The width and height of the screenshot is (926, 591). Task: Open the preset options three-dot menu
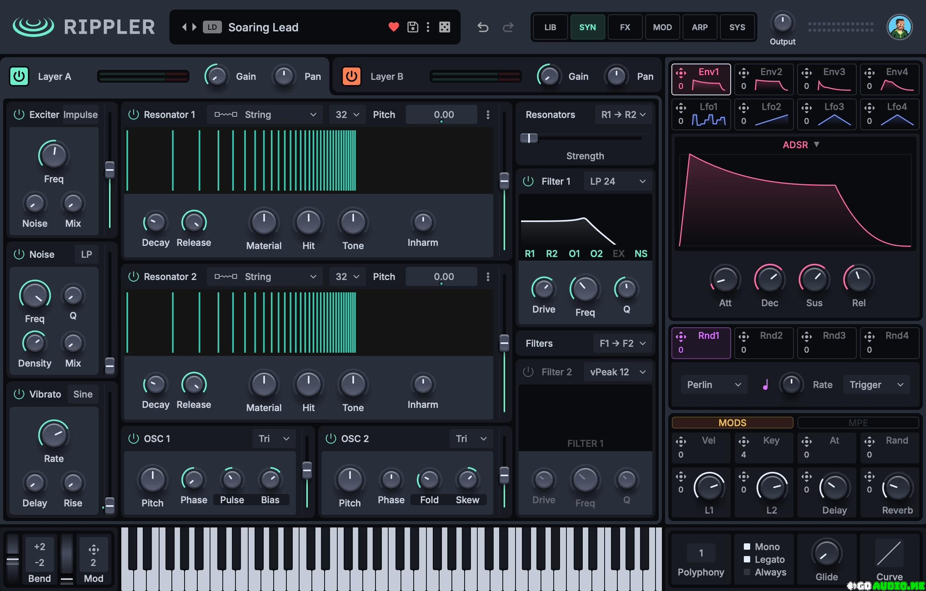pyautogui.click(x=428, y=27)
